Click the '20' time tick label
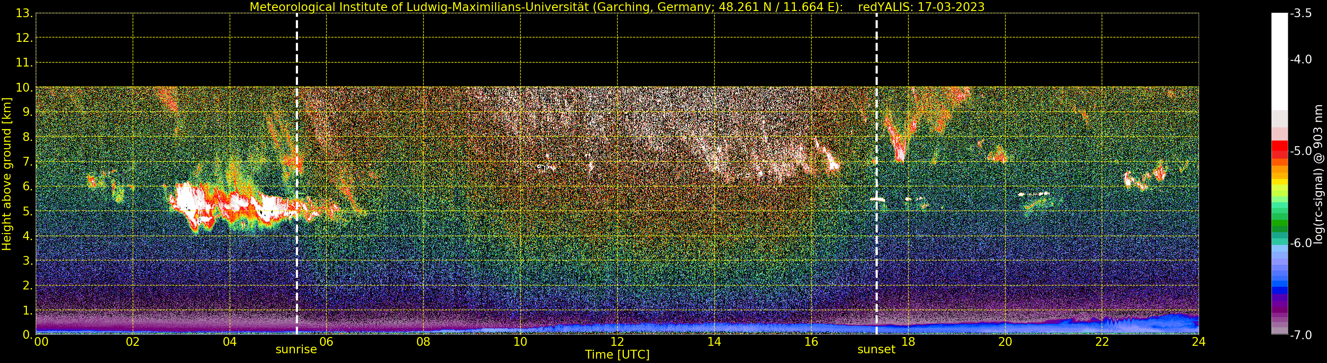This screenshot has height=363, width=1327. pos(1005,342)
